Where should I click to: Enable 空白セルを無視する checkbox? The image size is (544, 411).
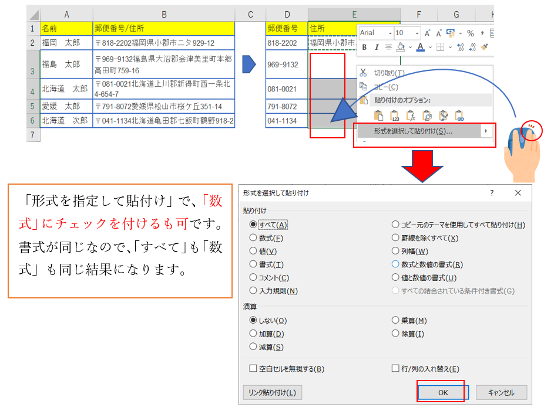pyautogui.click(x=253, y=369)
